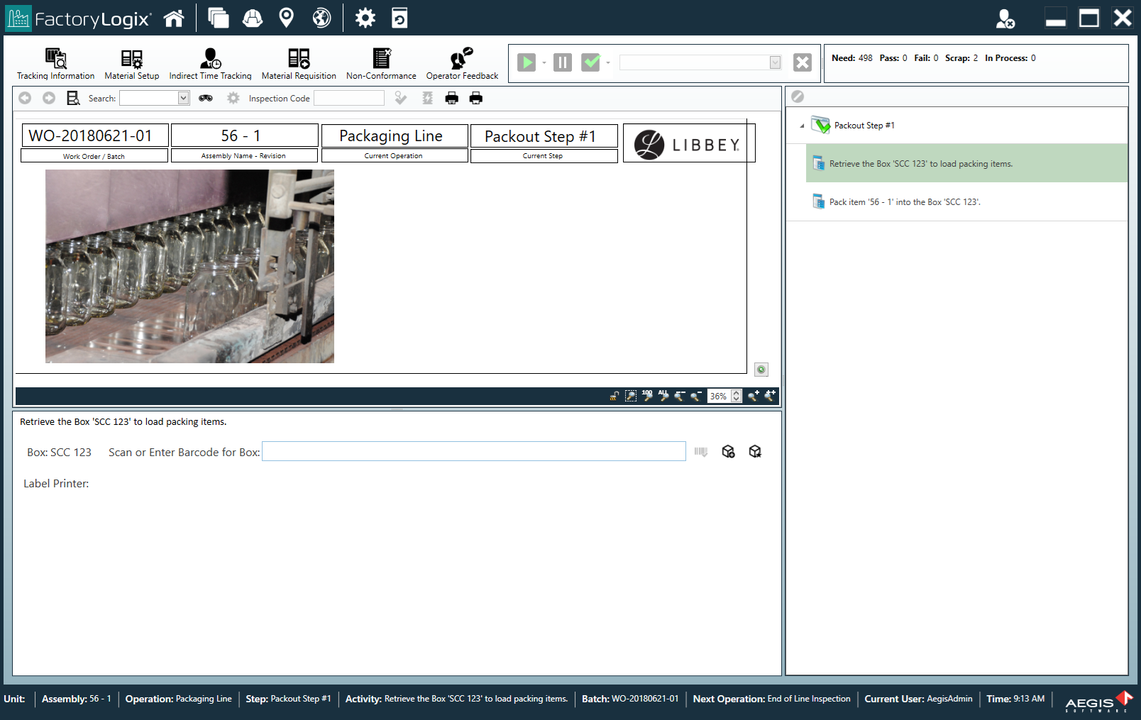This screenshot has width=1141, height=720.
Task: Toggle the zoom lock padlock
Action: (x=614, y=396)
